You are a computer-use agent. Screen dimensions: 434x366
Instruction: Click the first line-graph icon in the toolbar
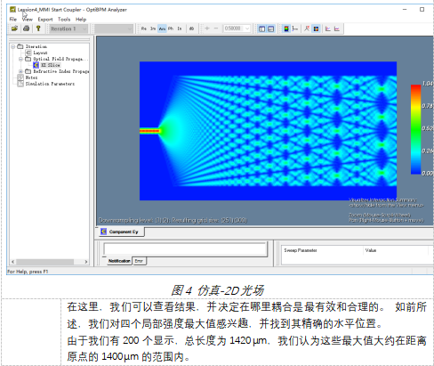pos(328,28)
